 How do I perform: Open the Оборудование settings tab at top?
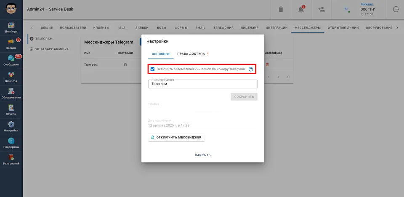point(379,28)
